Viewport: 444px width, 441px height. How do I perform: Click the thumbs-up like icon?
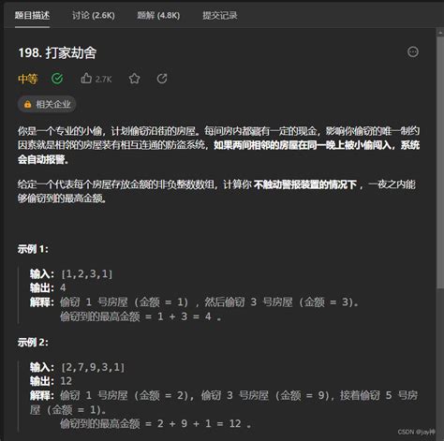[x=86, y=79]
